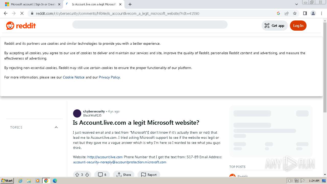This screenshot has height=184, width=327.
Task: Click the Reddit logo
Action: click(21, 26)
